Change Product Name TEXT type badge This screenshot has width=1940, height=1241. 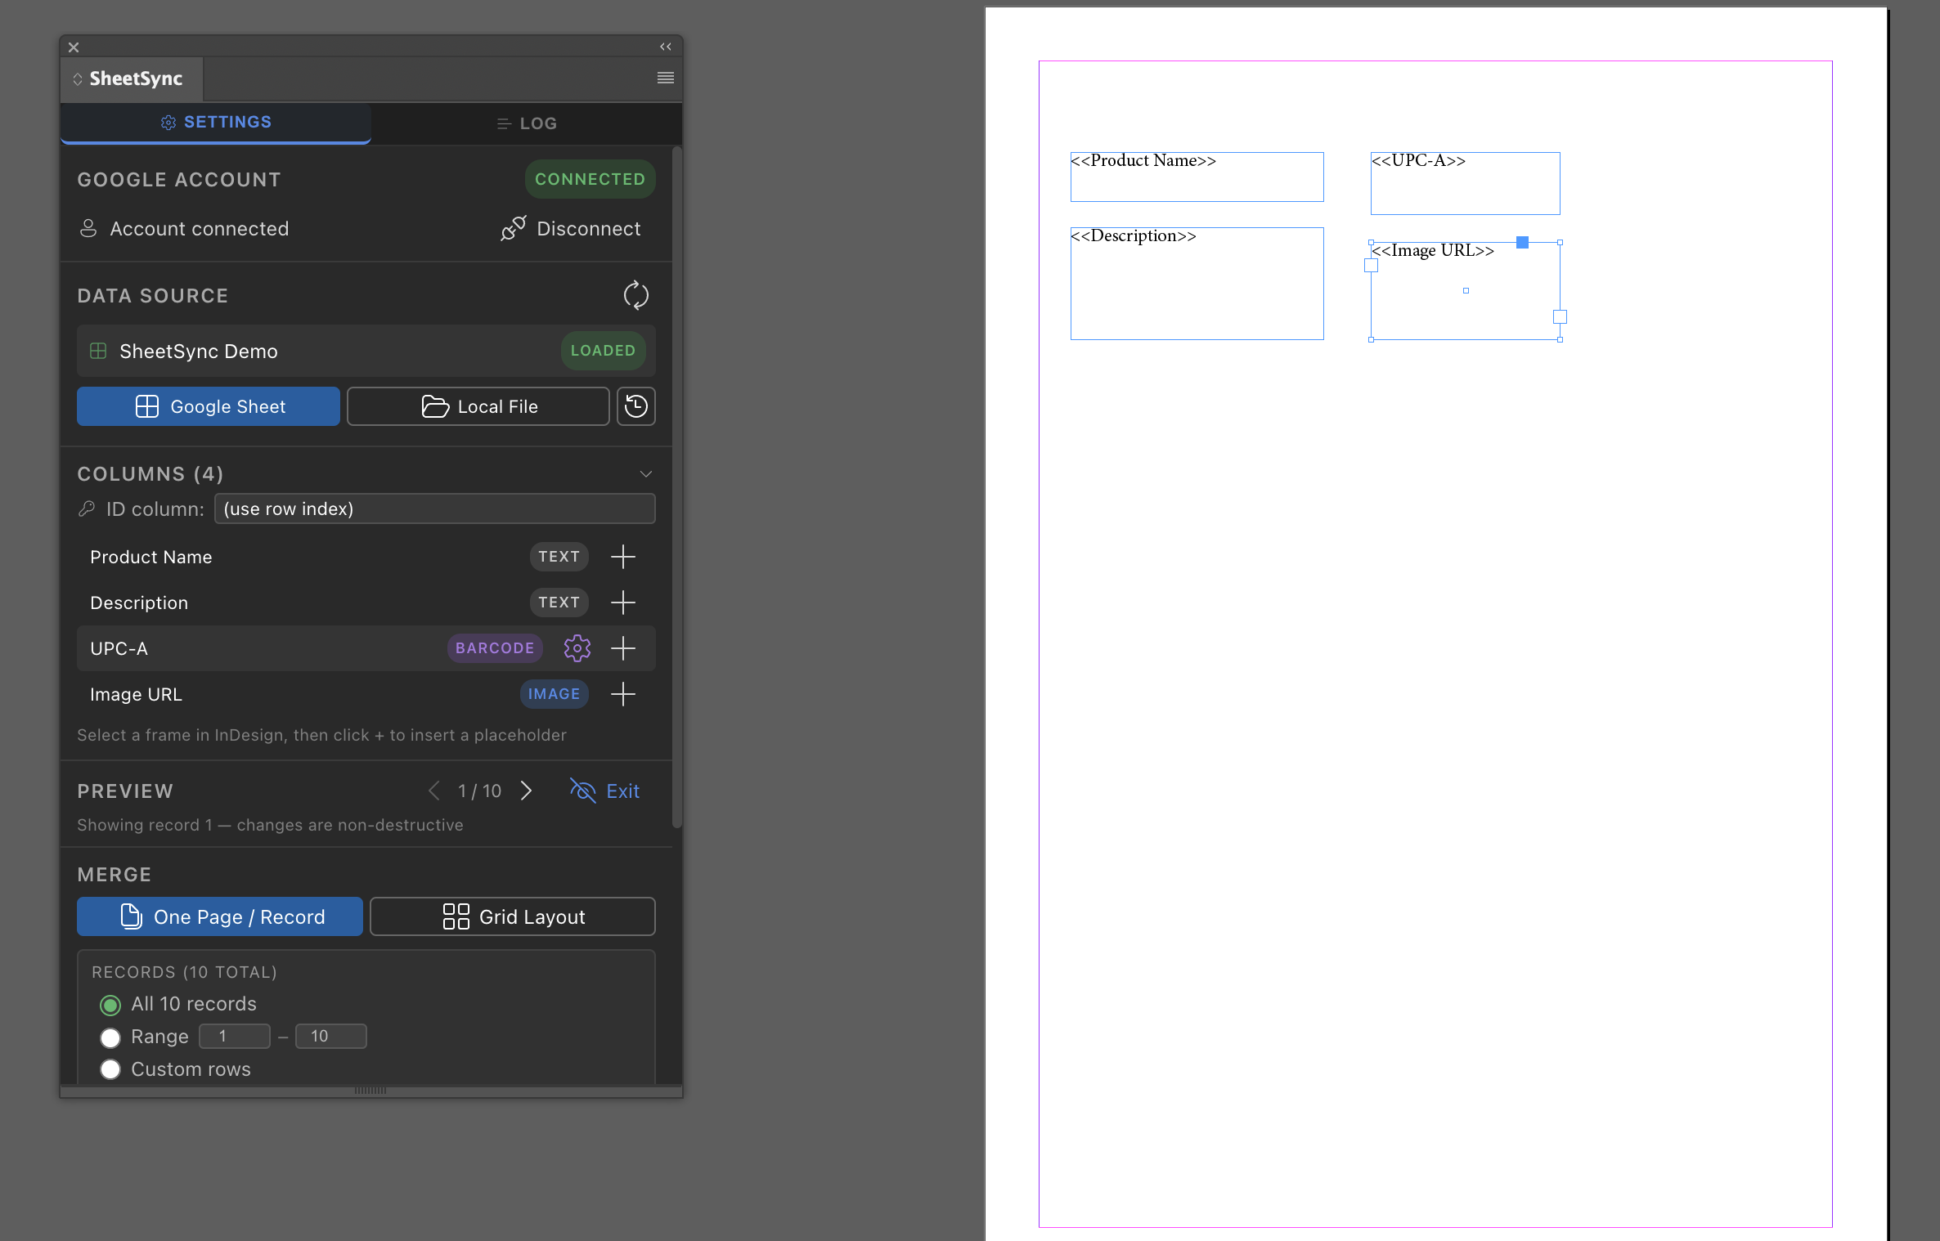click(x=559, y=557)
